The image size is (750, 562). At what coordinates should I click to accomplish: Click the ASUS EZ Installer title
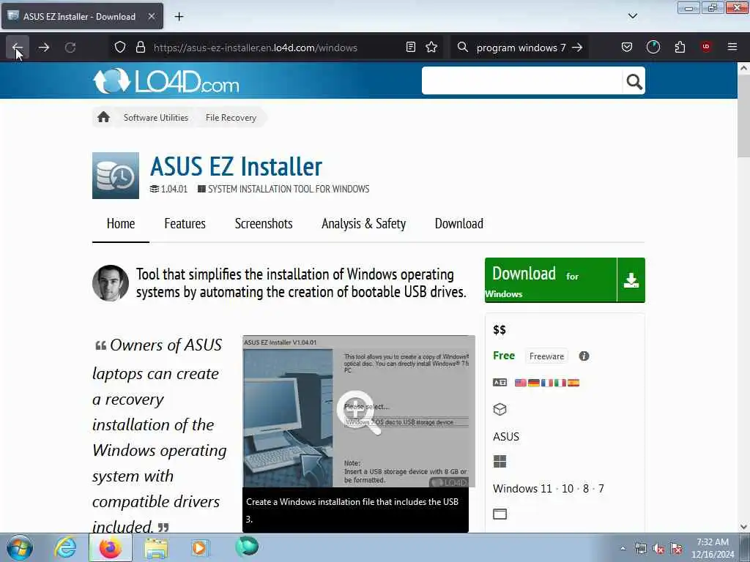pos(237,166)
